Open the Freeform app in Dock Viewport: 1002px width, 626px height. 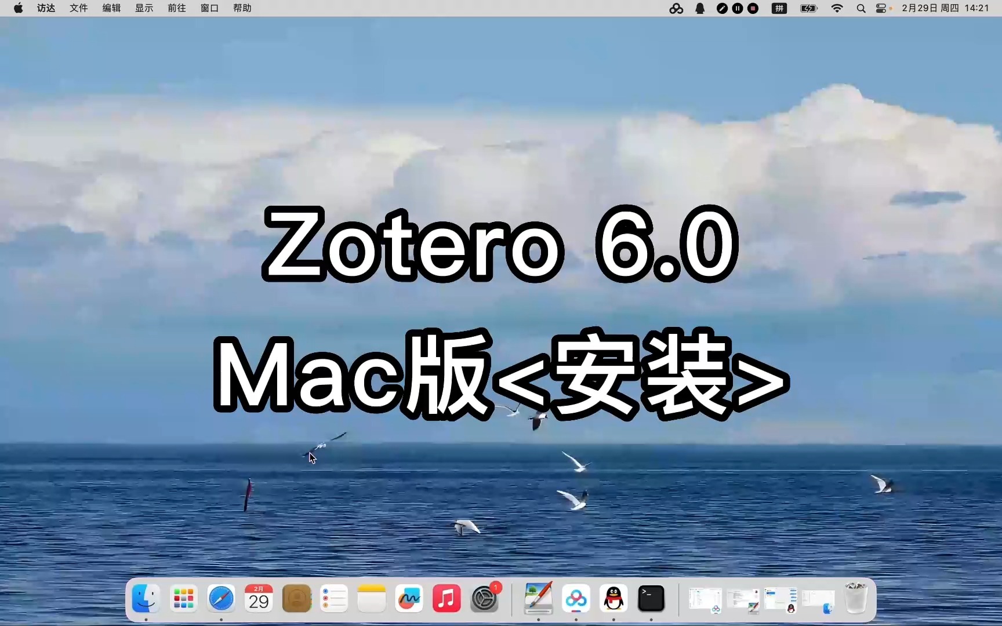[x=409, y=599]
